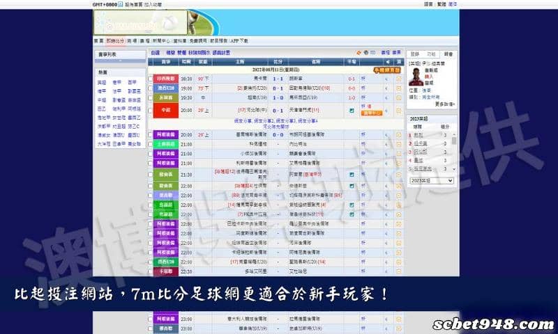The width and height of the screenshot is (558, 334).
Task: Click the green live icon on the 21:30 row
Action: [352, 175]
